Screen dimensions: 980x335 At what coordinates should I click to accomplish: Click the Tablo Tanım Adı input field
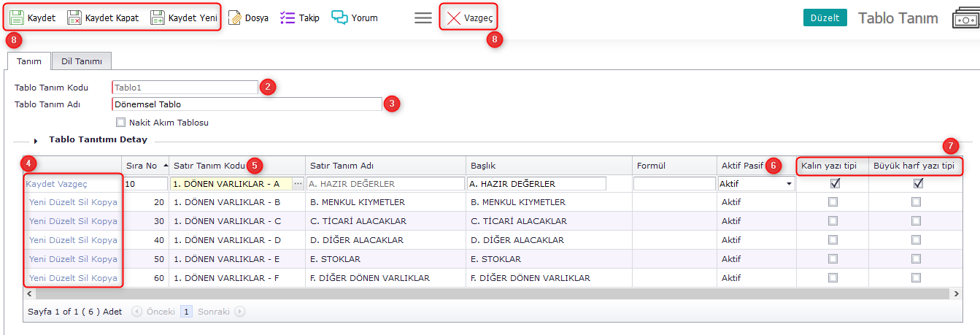(x=247, y=104)
